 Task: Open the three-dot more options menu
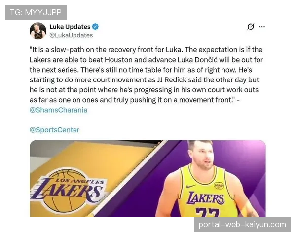point(262,27)
